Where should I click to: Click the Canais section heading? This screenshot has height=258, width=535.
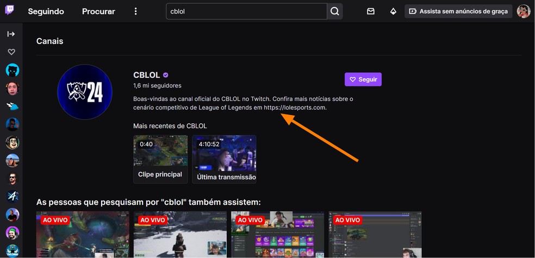tap(50, 41)
